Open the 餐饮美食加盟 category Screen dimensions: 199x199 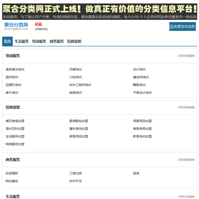pyautogui.click(x=15, y=121)
